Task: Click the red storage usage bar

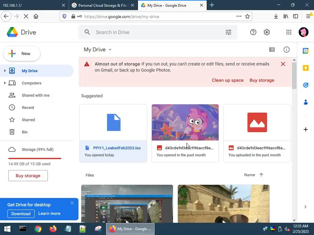Action: [x=35, y=159]
